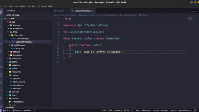Expand the vendor folder

[28, 98]
